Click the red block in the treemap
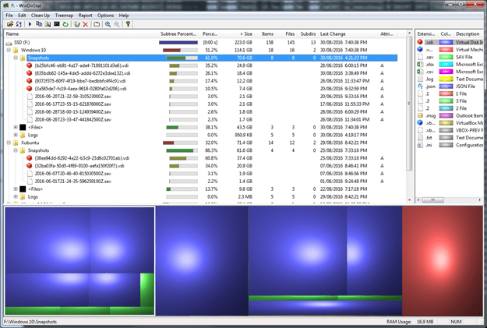487x328 pixels. coord(443,260)
